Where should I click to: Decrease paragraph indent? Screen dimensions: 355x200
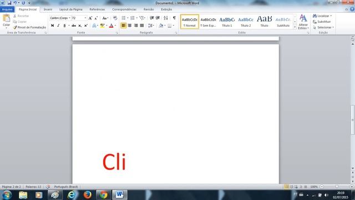point(151,18)
